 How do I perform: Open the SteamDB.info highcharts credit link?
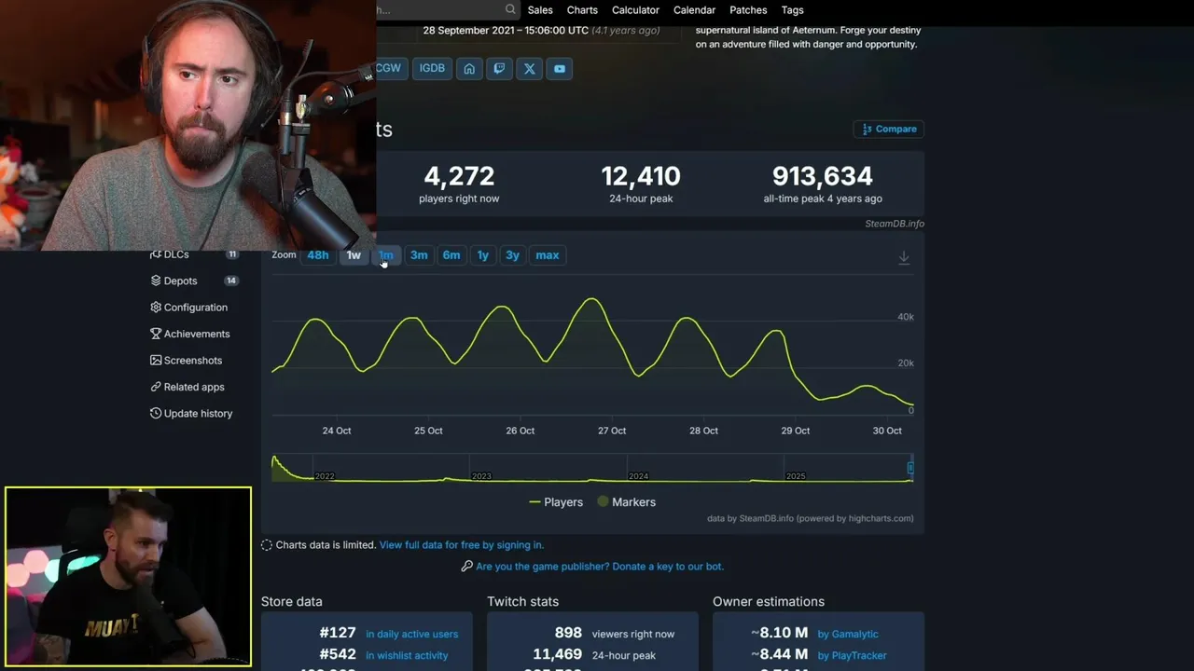[810, 519]
